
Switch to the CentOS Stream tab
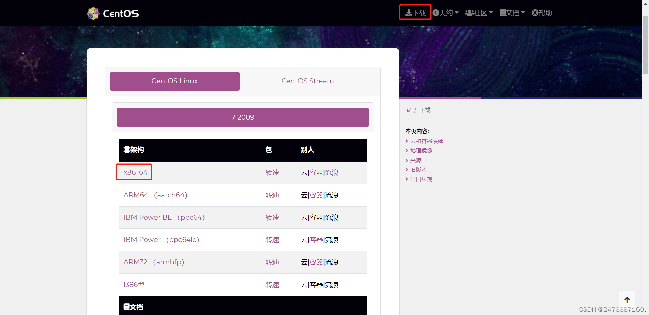(308, 81)
